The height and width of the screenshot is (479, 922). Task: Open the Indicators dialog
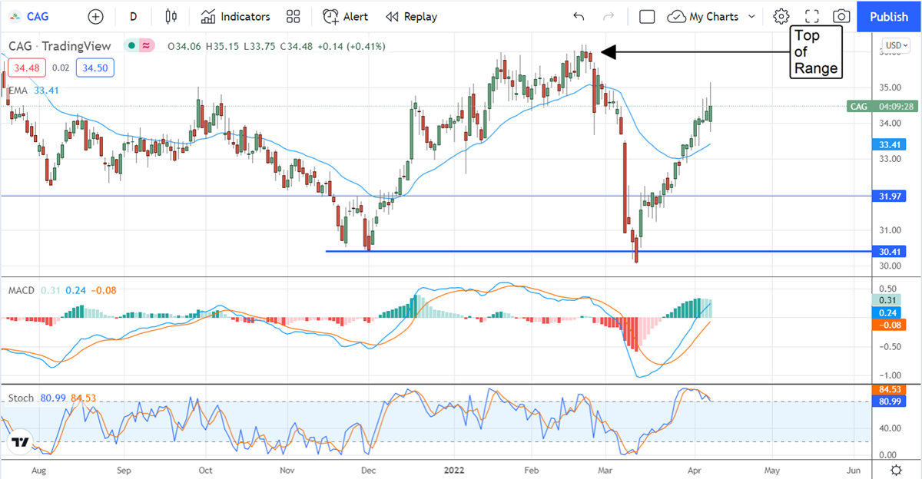tap(236, 16)
